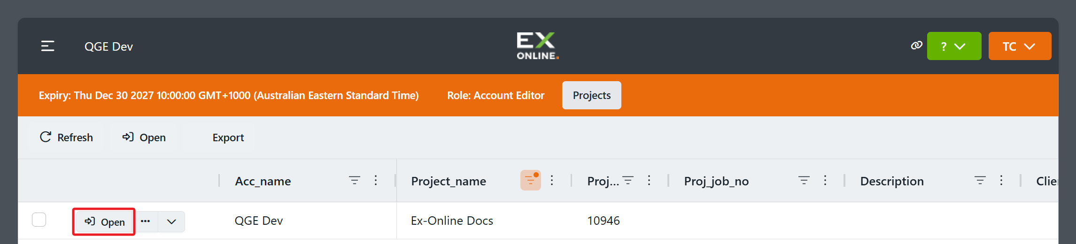Refresh the project list
This screenshot has width=1076, height=244.
tap(66, 137)
